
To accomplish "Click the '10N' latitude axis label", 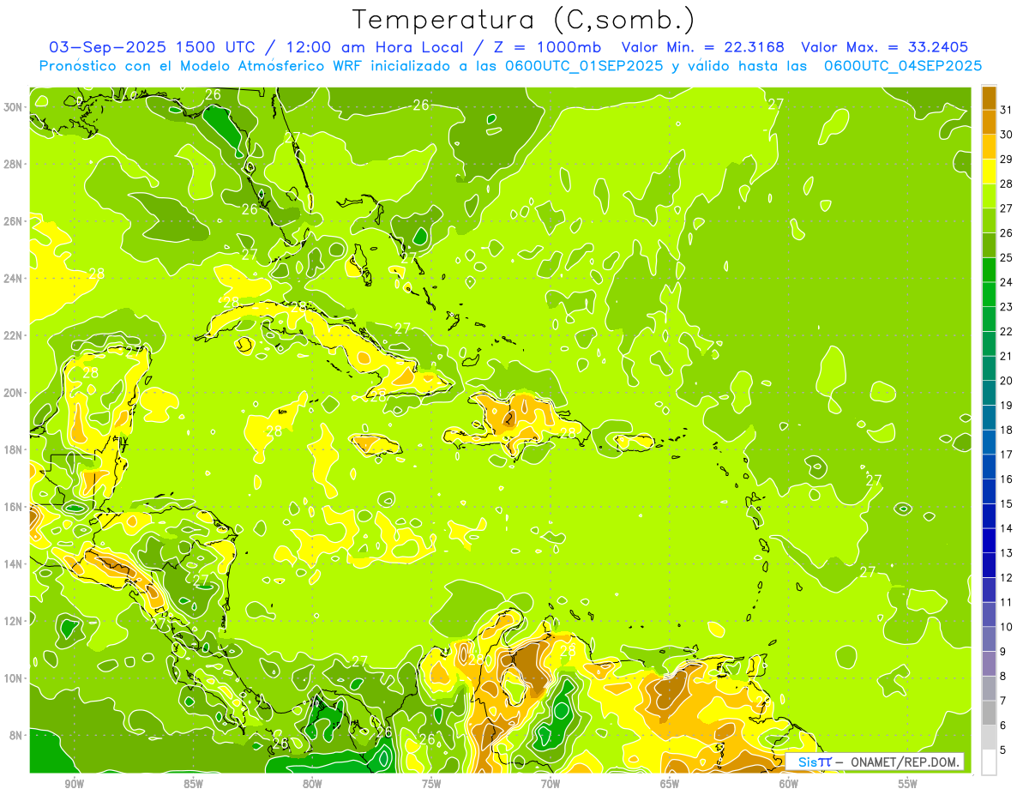I will (13, 678).
